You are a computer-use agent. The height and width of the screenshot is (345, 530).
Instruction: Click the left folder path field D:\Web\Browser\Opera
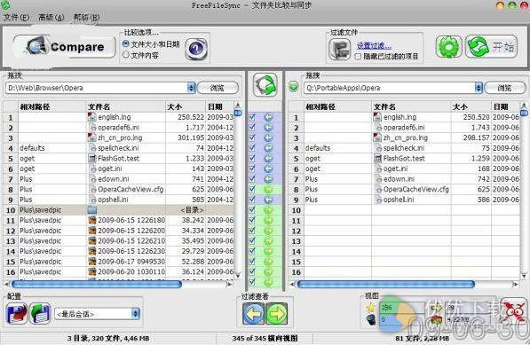point(97,88)
